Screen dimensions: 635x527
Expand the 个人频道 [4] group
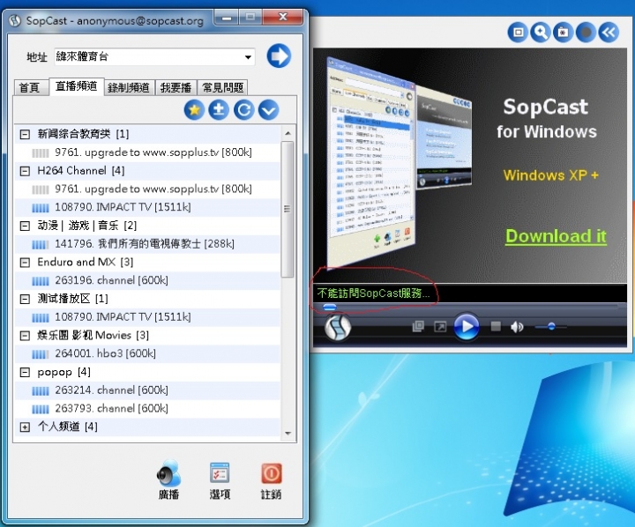[x=25, y=427]
